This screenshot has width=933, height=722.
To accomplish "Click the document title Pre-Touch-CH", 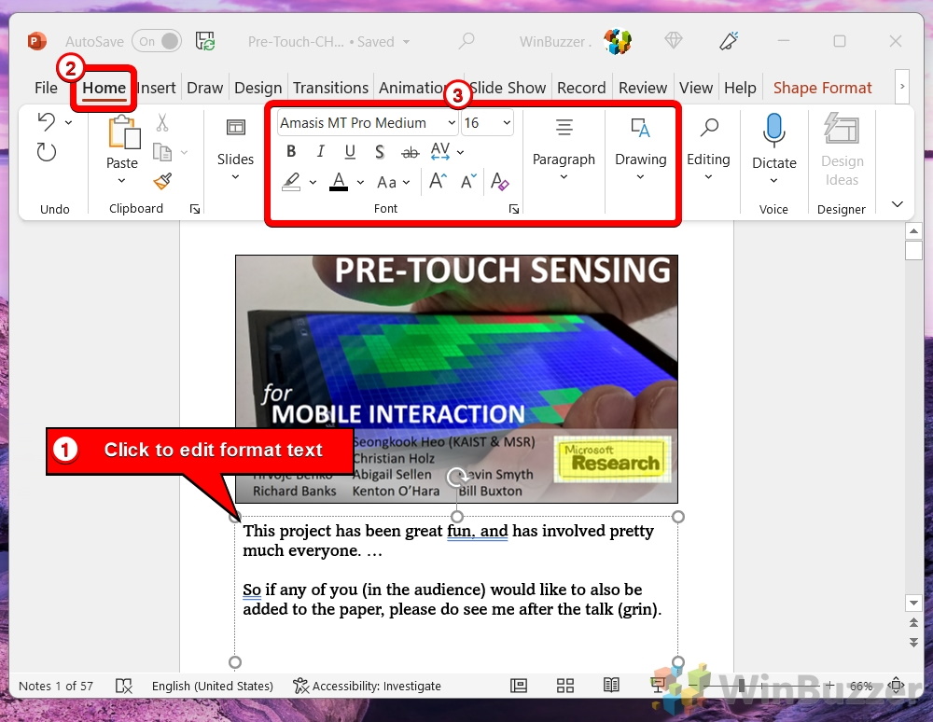I will [x=296, y=42].
